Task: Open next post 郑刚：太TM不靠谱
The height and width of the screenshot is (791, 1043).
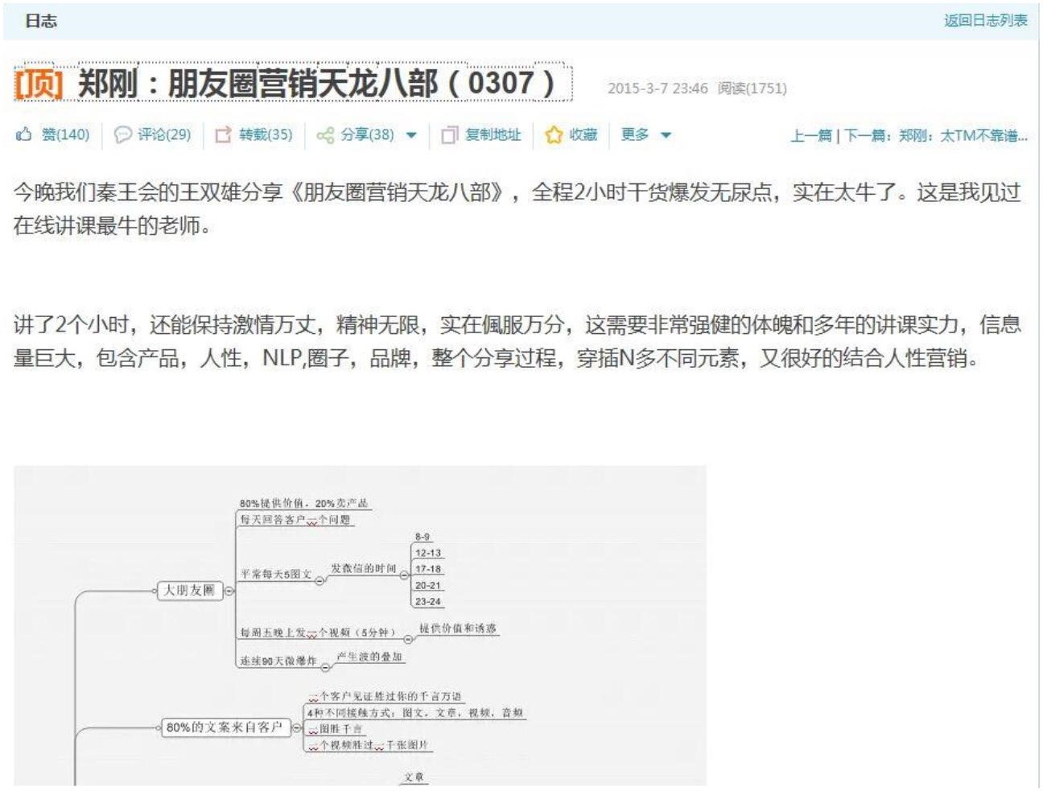Action: pos(963,136)
